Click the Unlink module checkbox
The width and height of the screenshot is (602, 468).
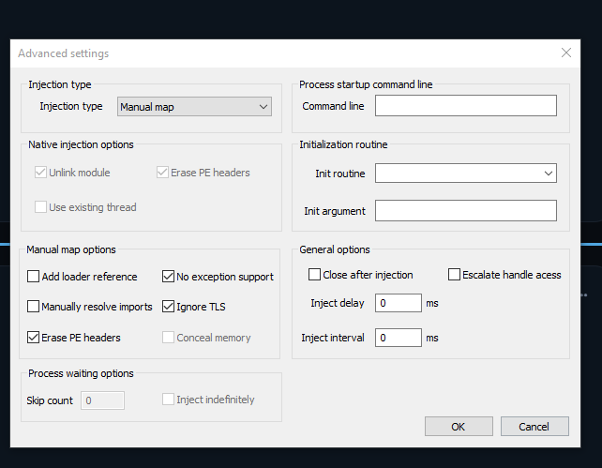[40, 173]
